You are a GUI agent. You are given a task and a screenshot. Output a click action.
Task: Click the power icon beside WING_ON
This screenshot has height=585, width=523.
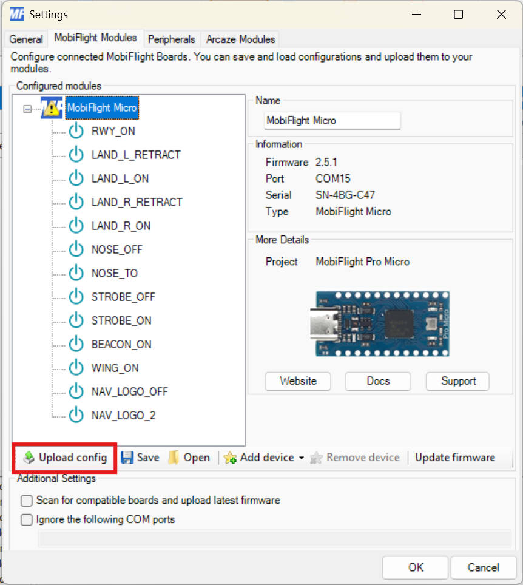pyautogui.click(x=76, y=368)
